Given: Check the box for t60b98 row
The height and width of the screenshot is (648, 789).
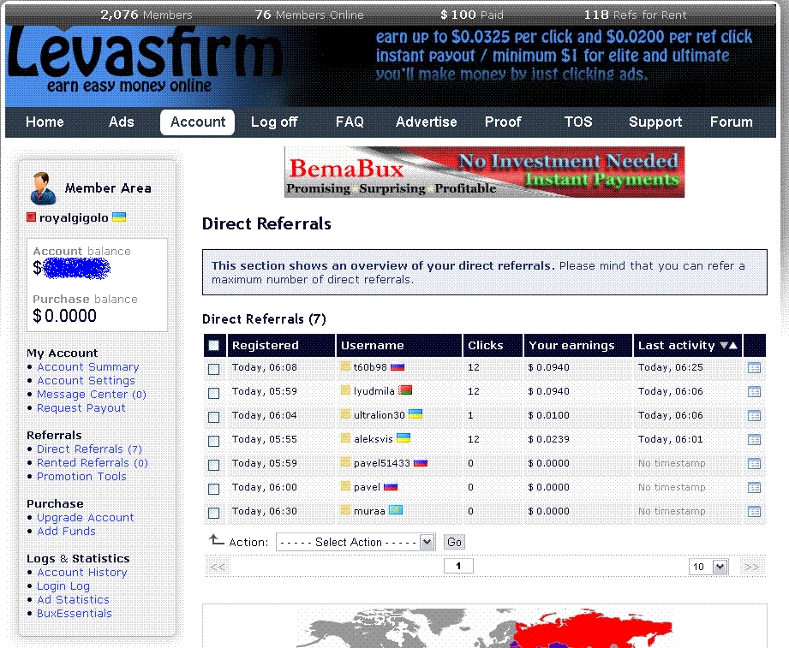Looking at the screenshot, I should click(x=214, y=370).
